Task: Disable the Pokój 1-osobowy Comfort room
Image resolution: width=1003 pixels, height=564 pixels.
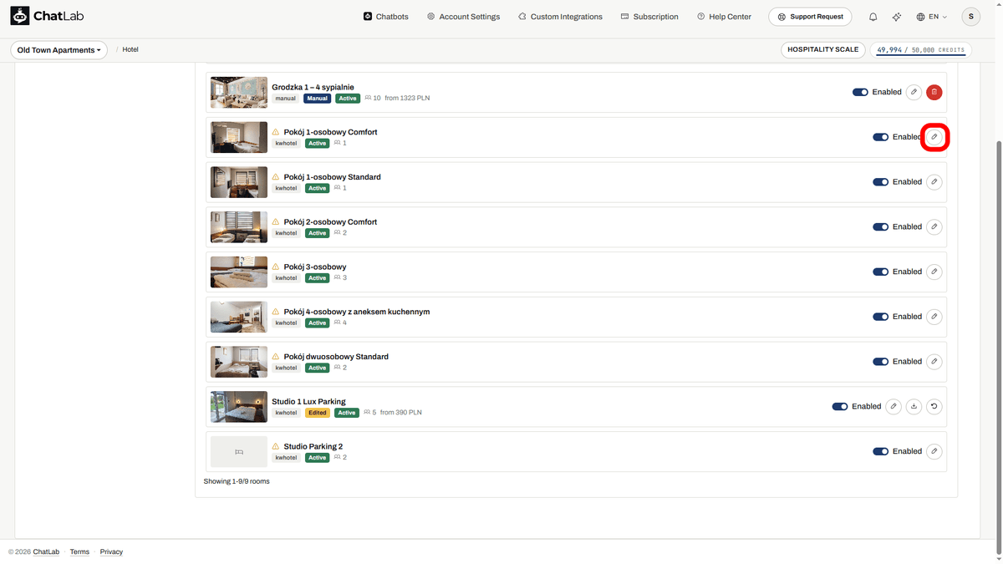Action: click(x=880, y=137)
